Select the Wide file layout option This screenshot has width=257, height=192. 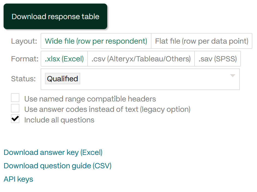96,41
